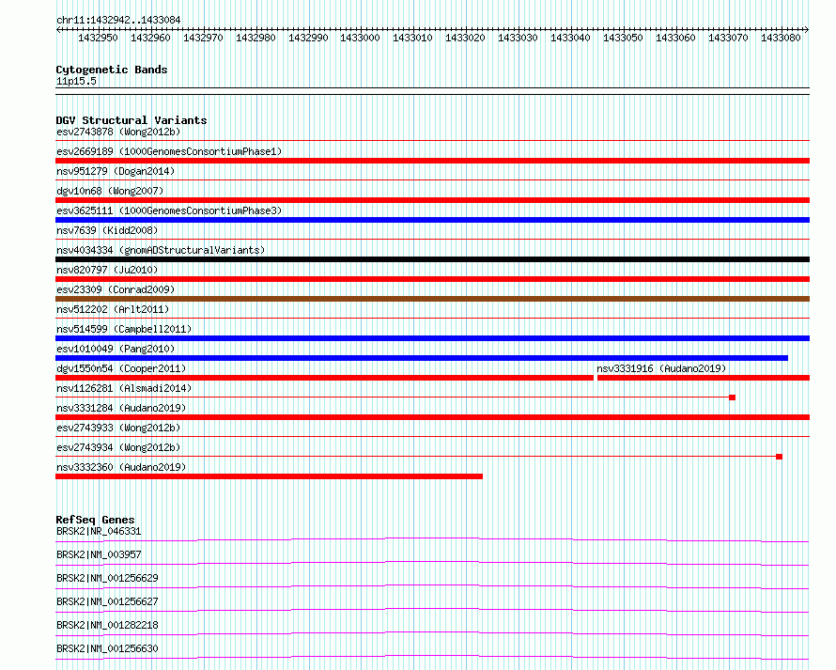836x670 pixels.
Task: Click ruler position 1433000
Action: [361, 38]
